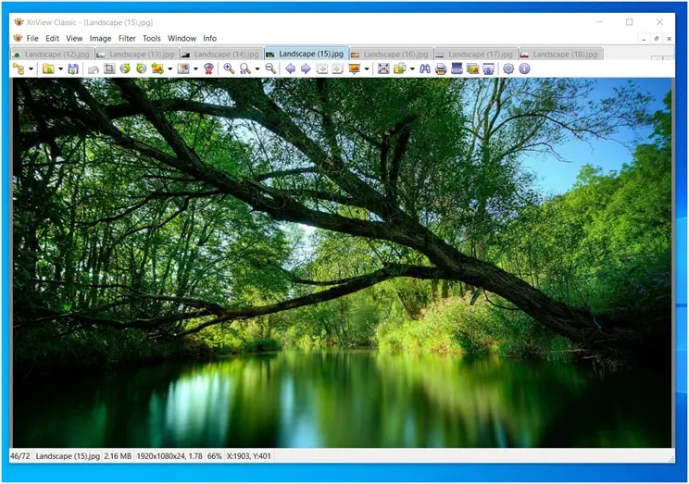Click the displayed landscape river photo
The image size is (689, 484).
[x=342, y=263]
